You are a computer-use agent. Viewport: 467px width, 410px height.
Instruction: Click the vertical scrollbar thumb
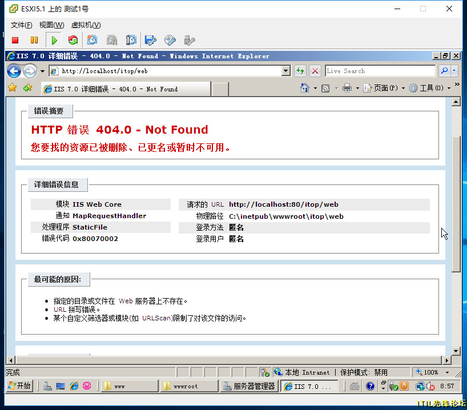pyautogui.click(x=456, y=204)
